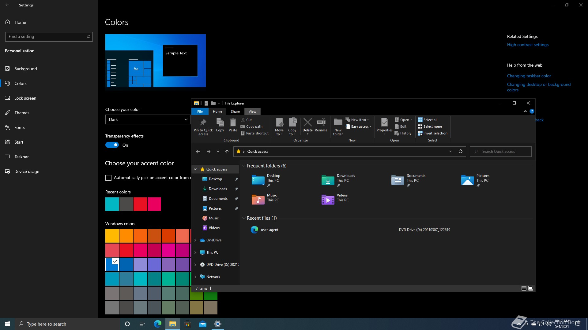Switch to large icons view in status bar
This screenshot has width=588, height=330.
[x=531, y=288]
